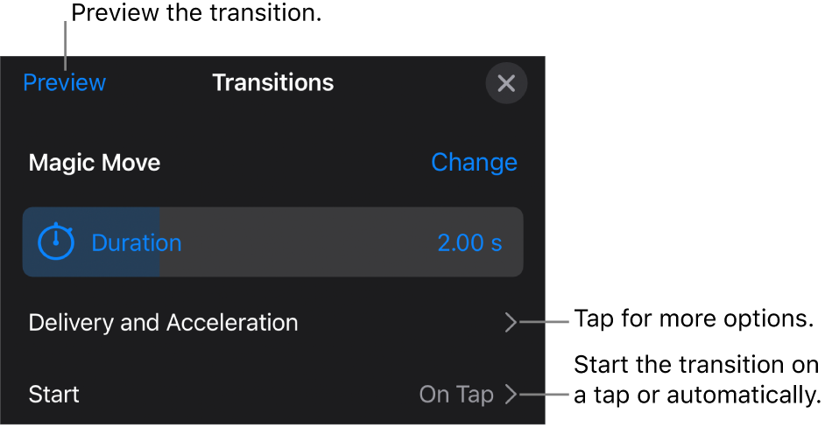Click the Transitions panel title
This screenshot has width=839, height=427.
click(273, 83)
